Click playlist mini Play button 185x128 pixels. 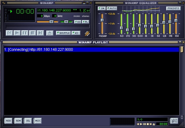141,124
